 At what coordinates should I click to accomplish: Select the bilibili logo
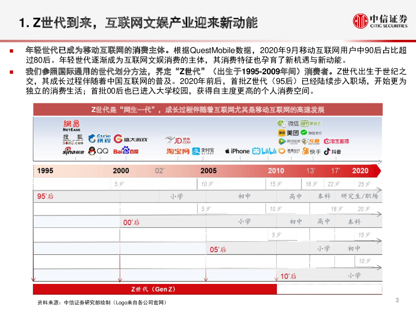(264, 151)
